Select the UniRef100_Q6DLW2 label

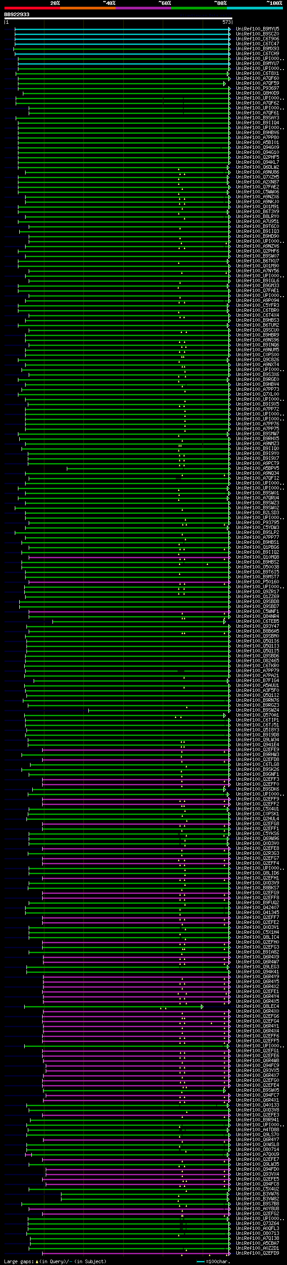[257, 167]
